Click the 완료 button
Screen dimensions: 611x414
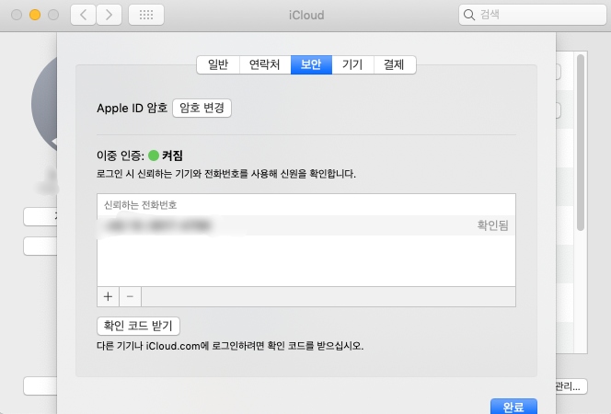click(513, 407)
